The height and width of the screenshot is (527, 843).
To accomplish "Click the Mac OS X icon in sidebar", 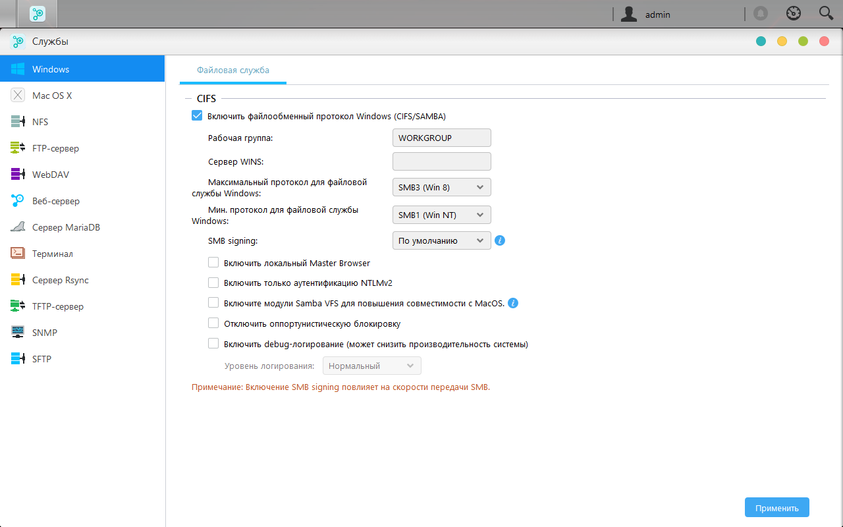I will pyautogui.click(x=18, y=96).
